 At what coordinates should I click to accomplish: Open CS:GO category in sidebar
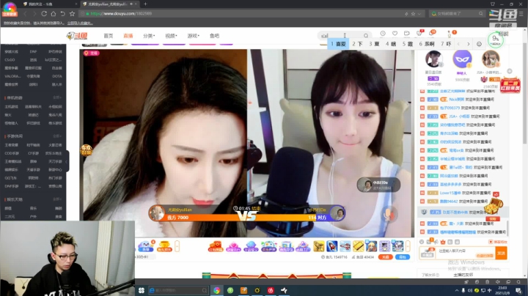coord(10,60)
